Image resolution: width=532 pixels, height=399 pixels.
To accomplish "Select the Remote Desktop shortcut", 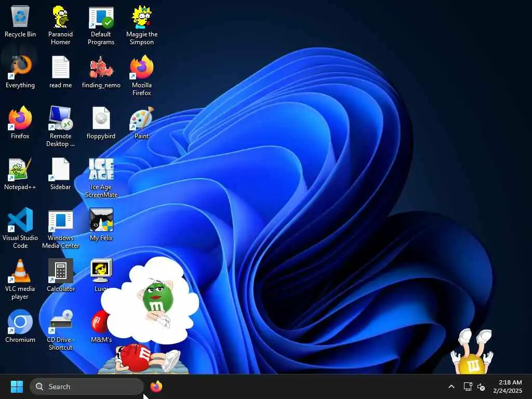I will (x=60, y=126).
